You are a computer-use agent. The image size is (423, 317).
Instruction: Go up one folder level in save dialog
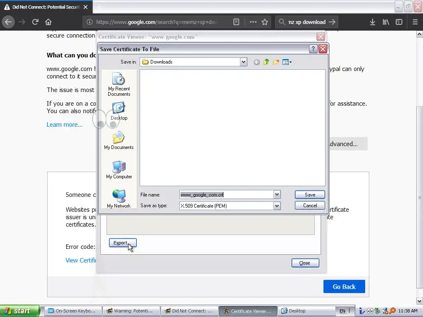coord(266,62)
